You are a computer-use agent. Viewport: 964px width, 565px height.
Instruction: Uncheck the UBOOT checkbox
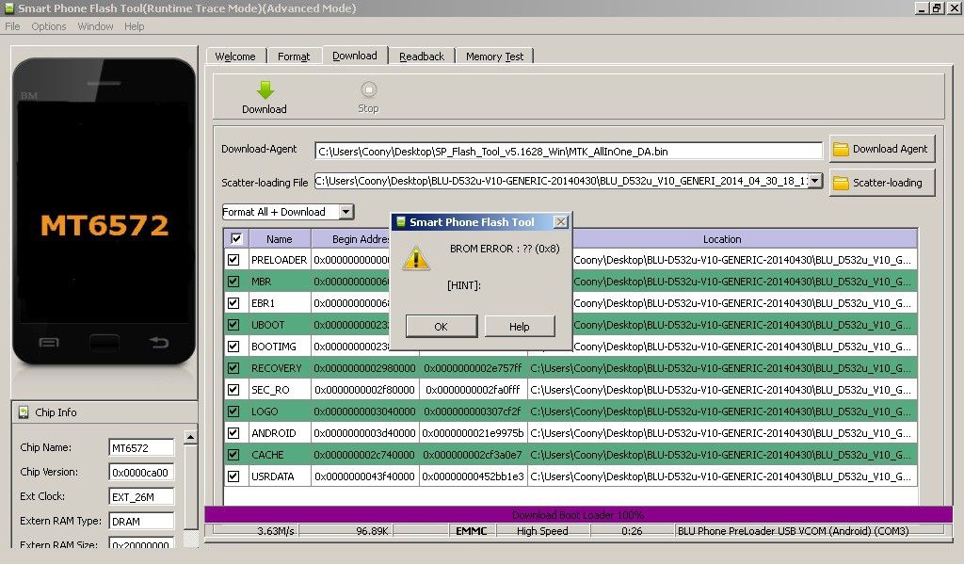click(233, 324)
